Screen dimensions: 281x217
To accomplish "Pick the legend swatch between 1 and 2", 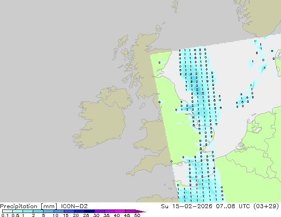I will coord(28,211).
